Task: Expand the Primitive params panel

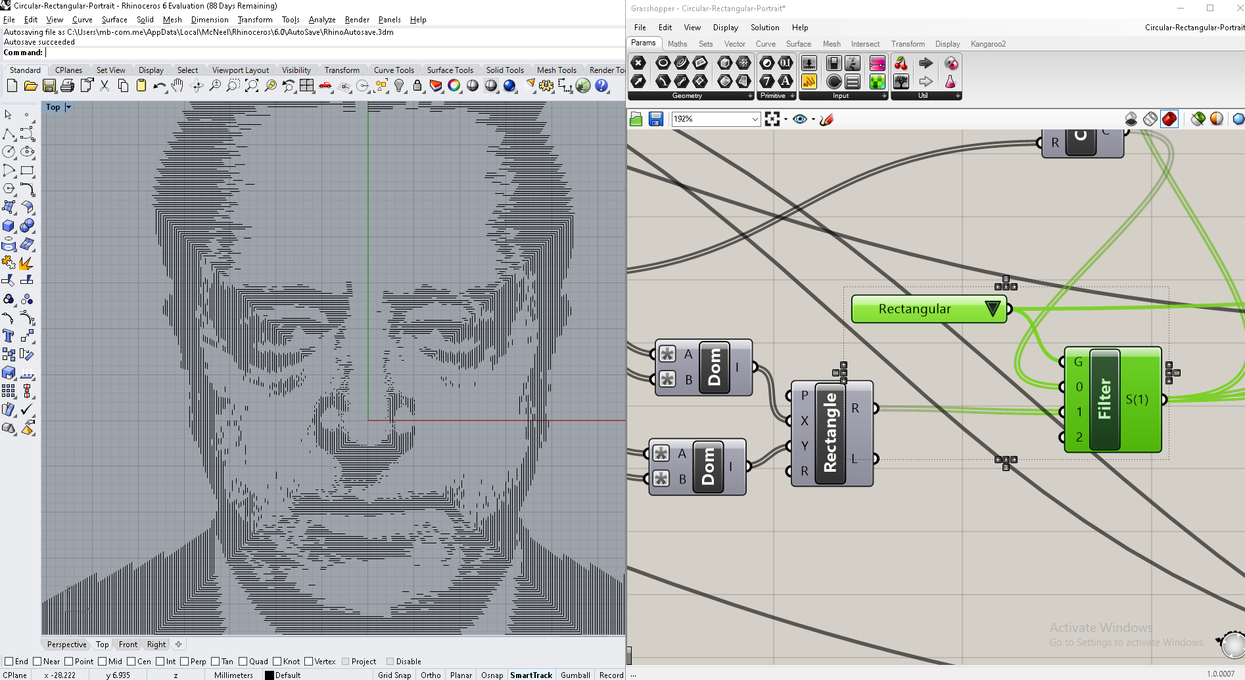Action: point(793,96)
